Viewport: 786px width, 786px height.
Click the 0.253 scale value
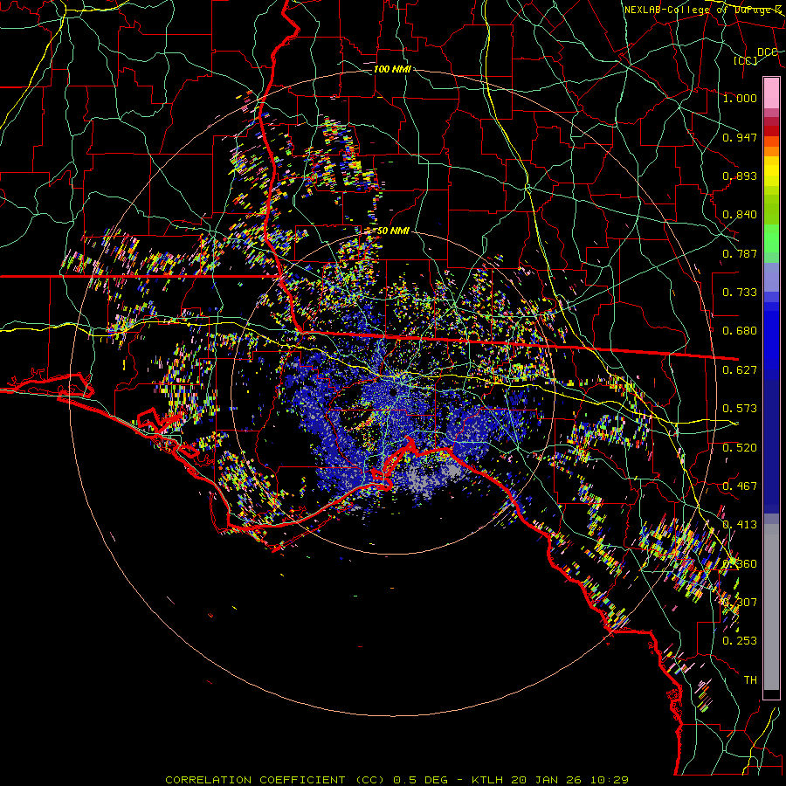[x=740, y=641]
